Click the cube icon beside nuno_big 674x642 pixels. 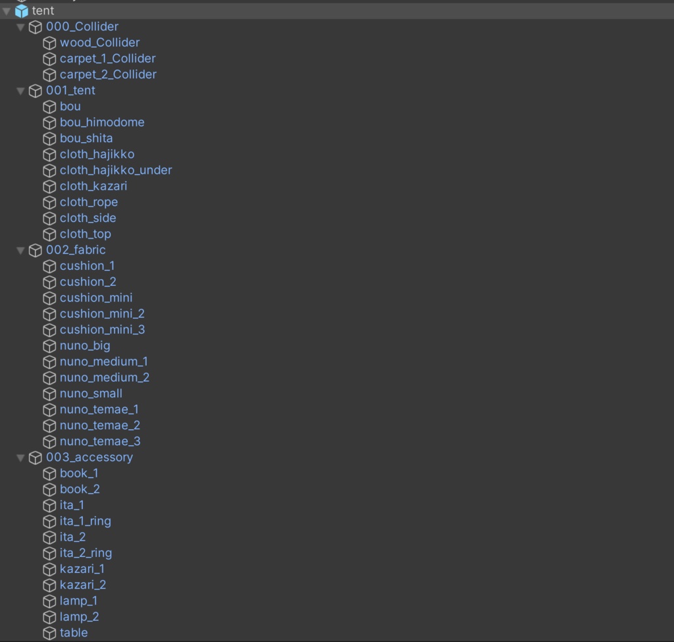point(49,346)
